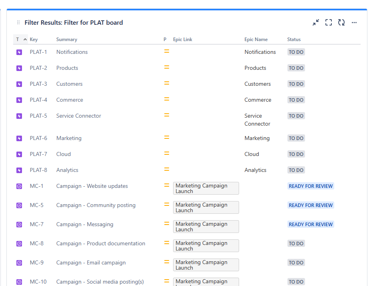Open Marketing Campaign Launch epic on MC-7
377x286 pixels.
pos(206,227)
